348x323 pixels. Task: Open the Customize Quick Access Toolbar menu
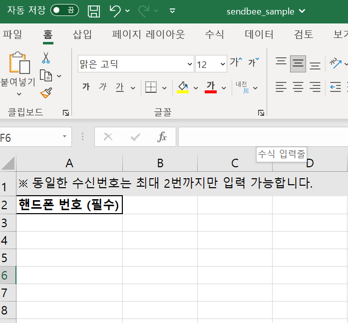172,10
